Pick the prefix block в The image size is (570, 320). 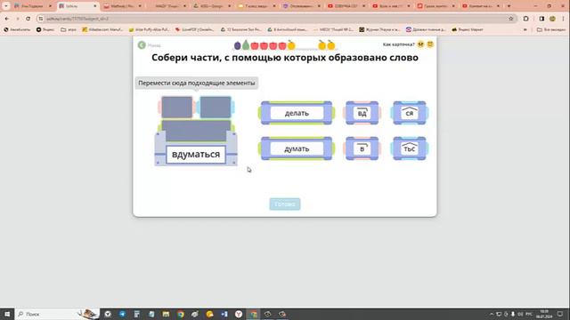(x=362, y=148)
